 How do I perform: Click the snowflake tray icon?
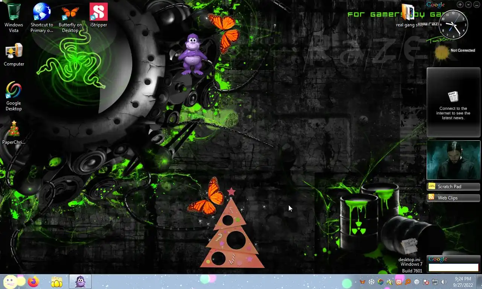point(372,282)
